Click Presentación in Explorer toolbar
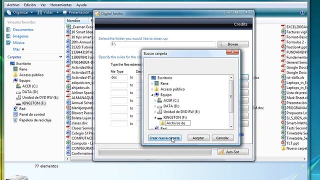320x180 pixels. [76, 12]
